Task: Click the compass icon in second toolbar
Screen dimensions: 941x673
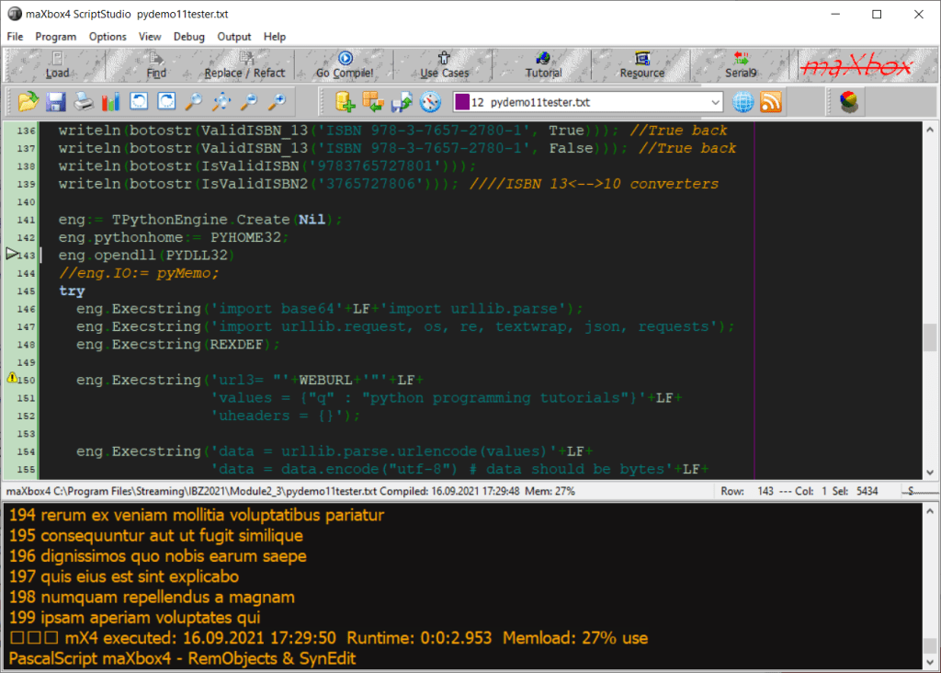Action: [x=431, y=101]
